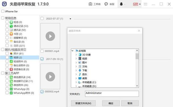
Task: Tick the 通话记录 (53) checkbox
Action: 7,26
